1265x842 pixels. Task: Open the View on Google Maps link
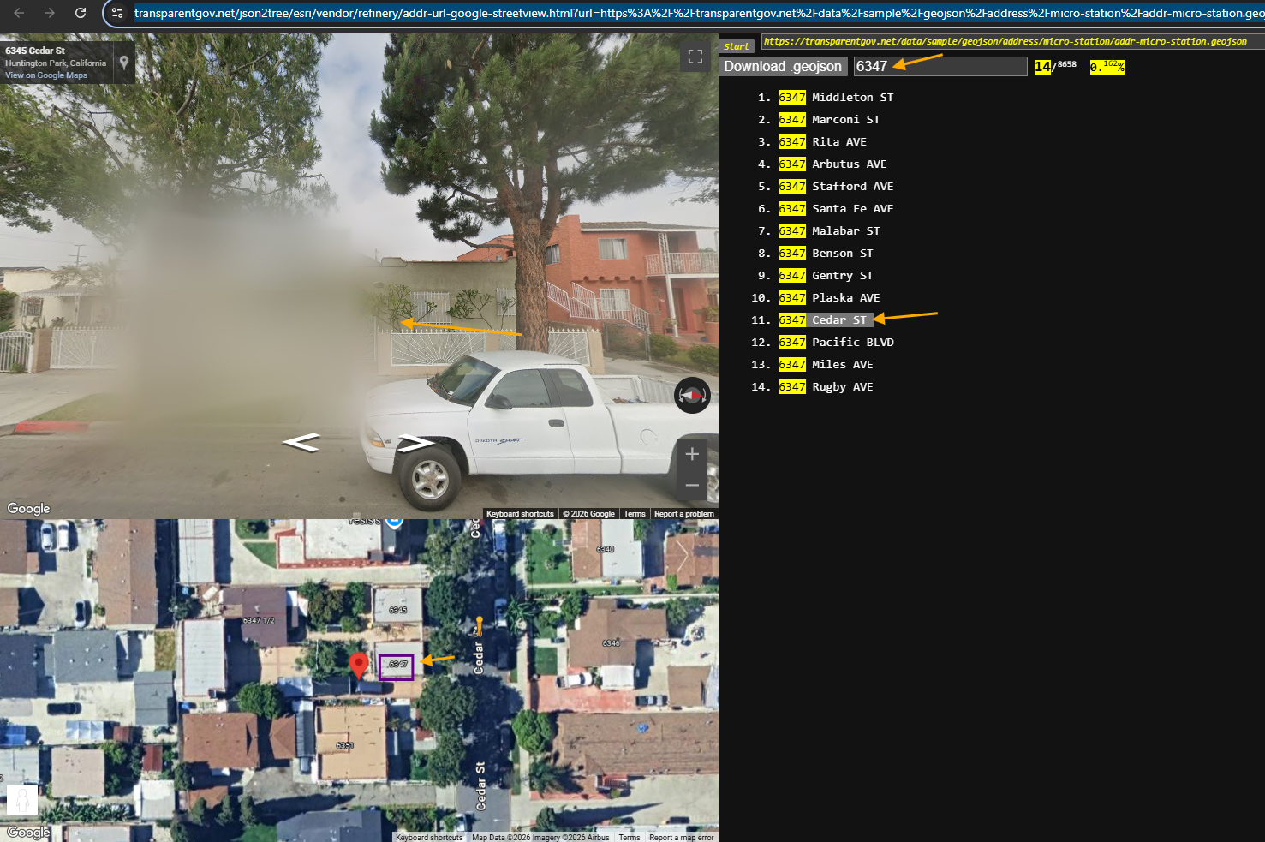(46, 75)
